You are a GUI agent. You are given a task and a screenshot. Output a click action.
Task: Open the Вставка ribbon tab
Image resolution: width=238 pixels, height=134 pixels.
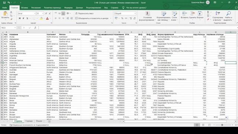click(x=25, y=7)
